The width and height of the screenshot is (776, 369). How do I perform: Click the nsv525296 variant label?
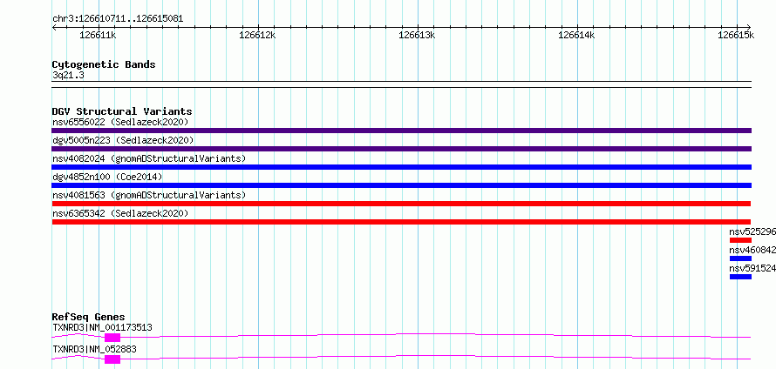point(752,231)
